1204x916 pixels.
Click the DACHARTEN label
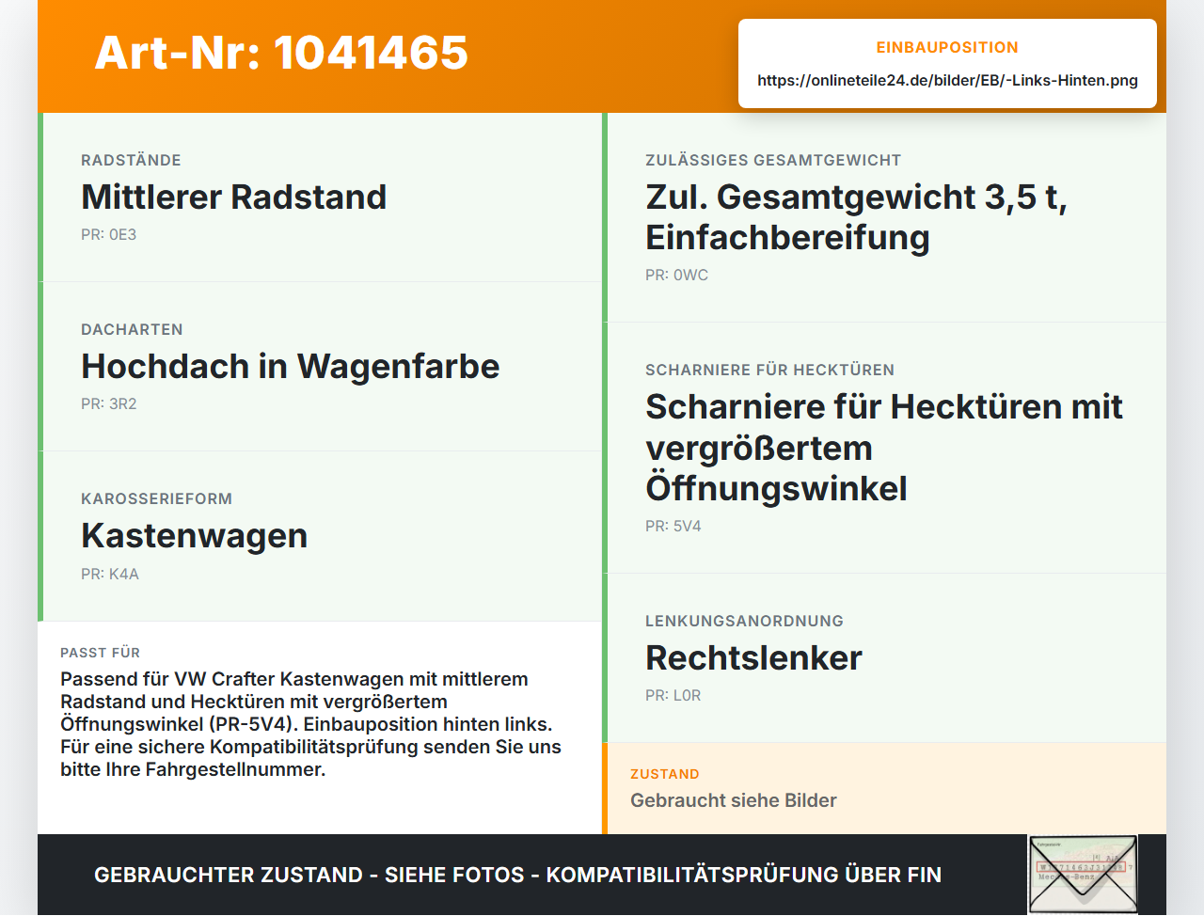(x=132, y=329)
